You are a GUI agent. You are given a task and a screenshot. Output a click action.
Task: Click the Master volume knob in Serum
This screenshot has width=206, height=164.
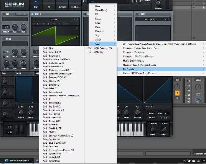(158, 3)
